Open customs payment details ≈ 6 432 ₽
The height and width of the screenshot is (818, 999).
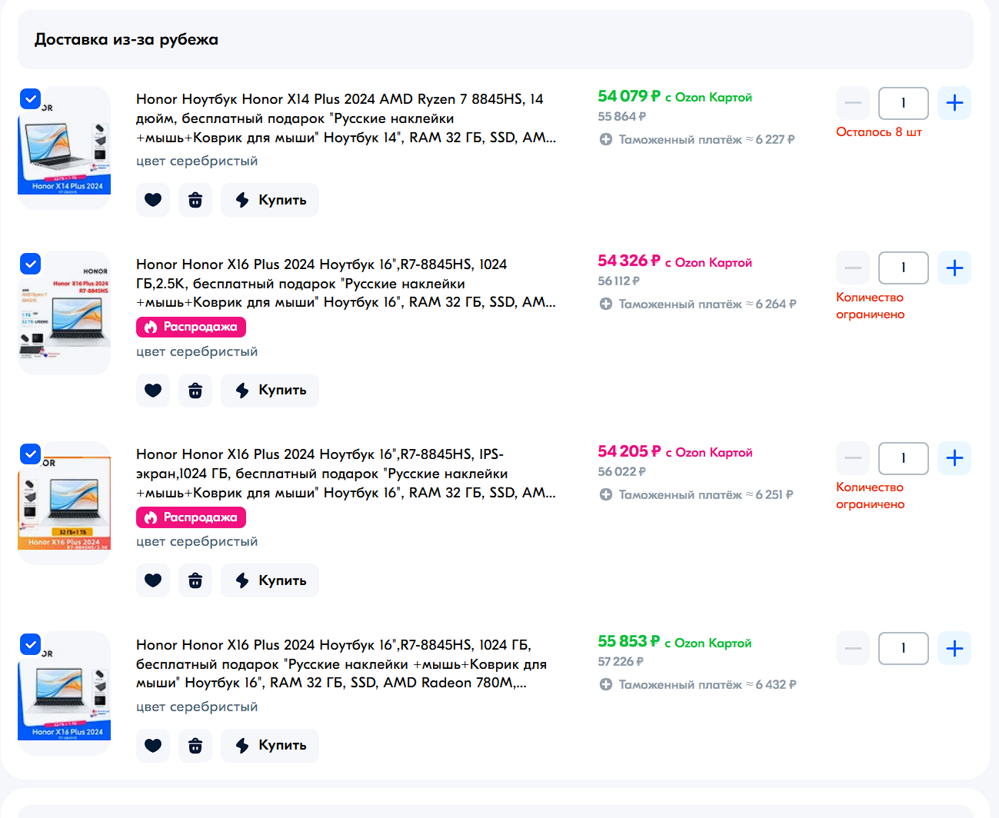[698, 685]
